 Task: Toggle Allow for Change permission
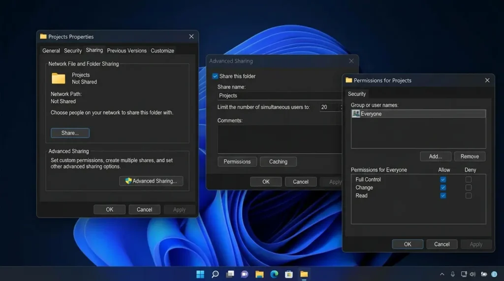443,187
